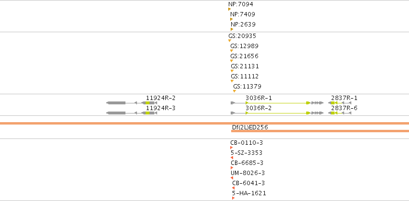Click the 5-SZ-3353 red arrow marker
Viewport: 409px width, 201px height.
coord(232,158)
